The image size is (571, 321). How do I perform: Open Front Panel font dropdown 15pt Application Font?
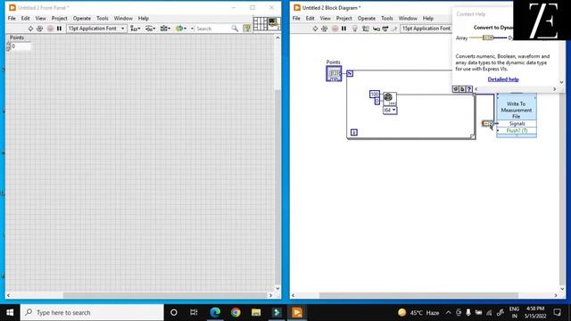pyautogui.click(x=96, y=29)
